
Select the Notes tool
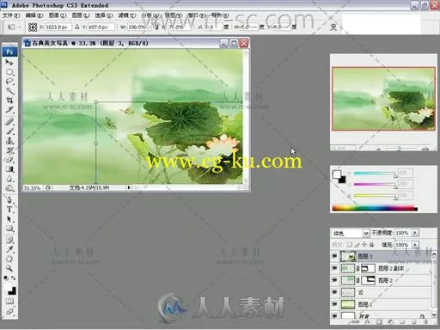9,240
